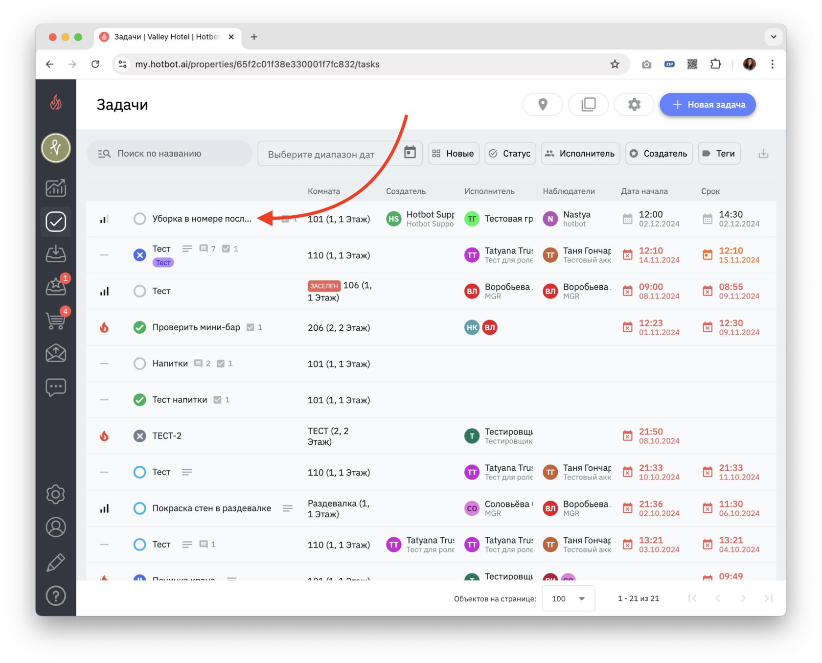822x663 pixels.
Task: Toggle status circle of Покраска стен в раздевалке
Action: pos(139,508)
